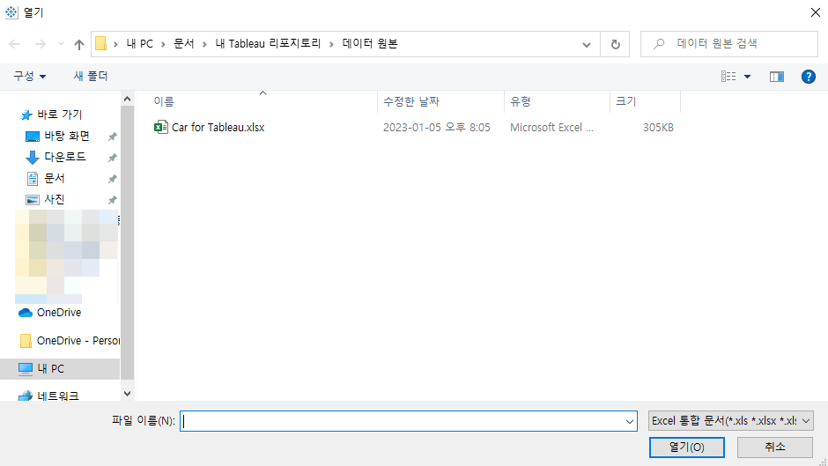Open the Excel 통합 문서 file type dropdown
This screenshot has height=466, width=828.
pyautogui.click(x=731, y=421)
